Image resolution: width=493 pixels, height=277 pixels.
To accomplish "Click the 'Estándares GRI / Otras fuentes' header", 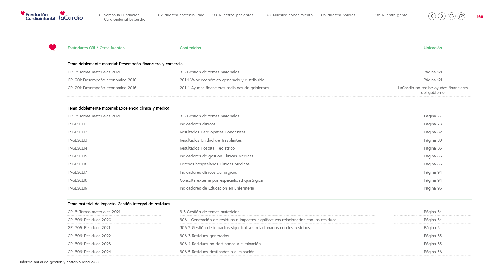I will point(96,48).
